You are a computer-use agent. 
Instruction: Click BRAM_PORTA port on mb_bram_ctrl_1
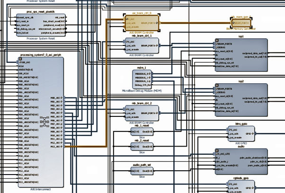150,45
